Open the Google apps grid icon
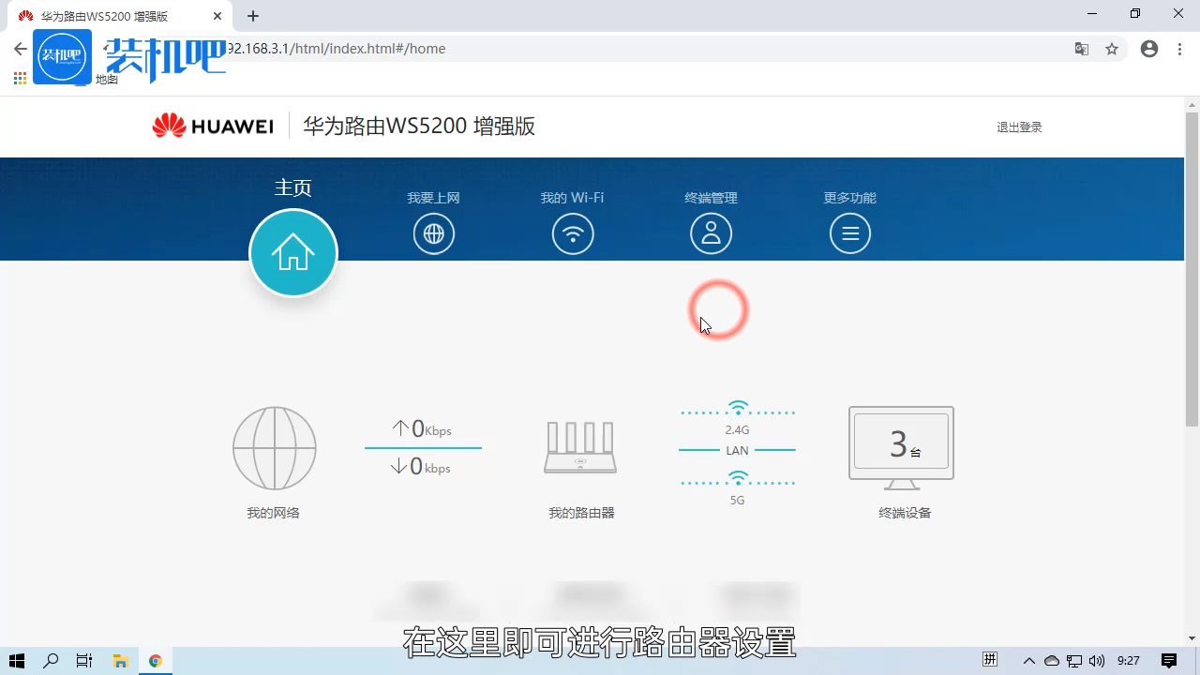The image size is (1200, 675). coord(19,79)
